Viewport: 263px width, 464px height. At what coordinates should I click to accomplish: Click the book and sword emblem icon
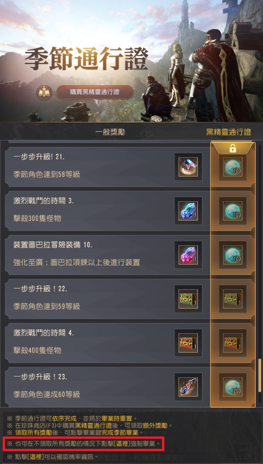pyautogui.click(x=44, y=93)
